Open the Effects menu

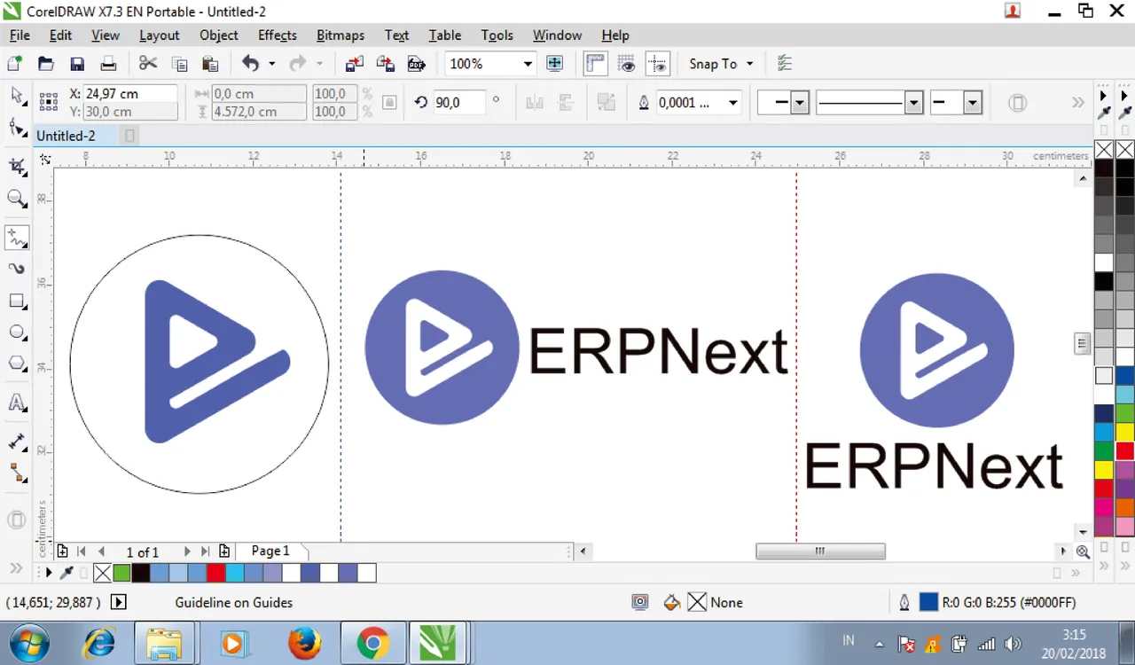(x=278, y=35)
